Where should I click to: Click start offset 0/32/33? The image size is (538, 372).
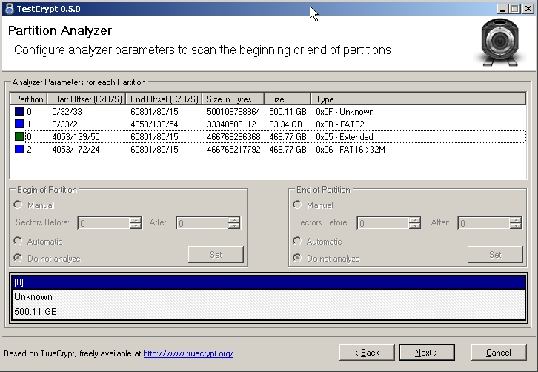coord(67,112)
